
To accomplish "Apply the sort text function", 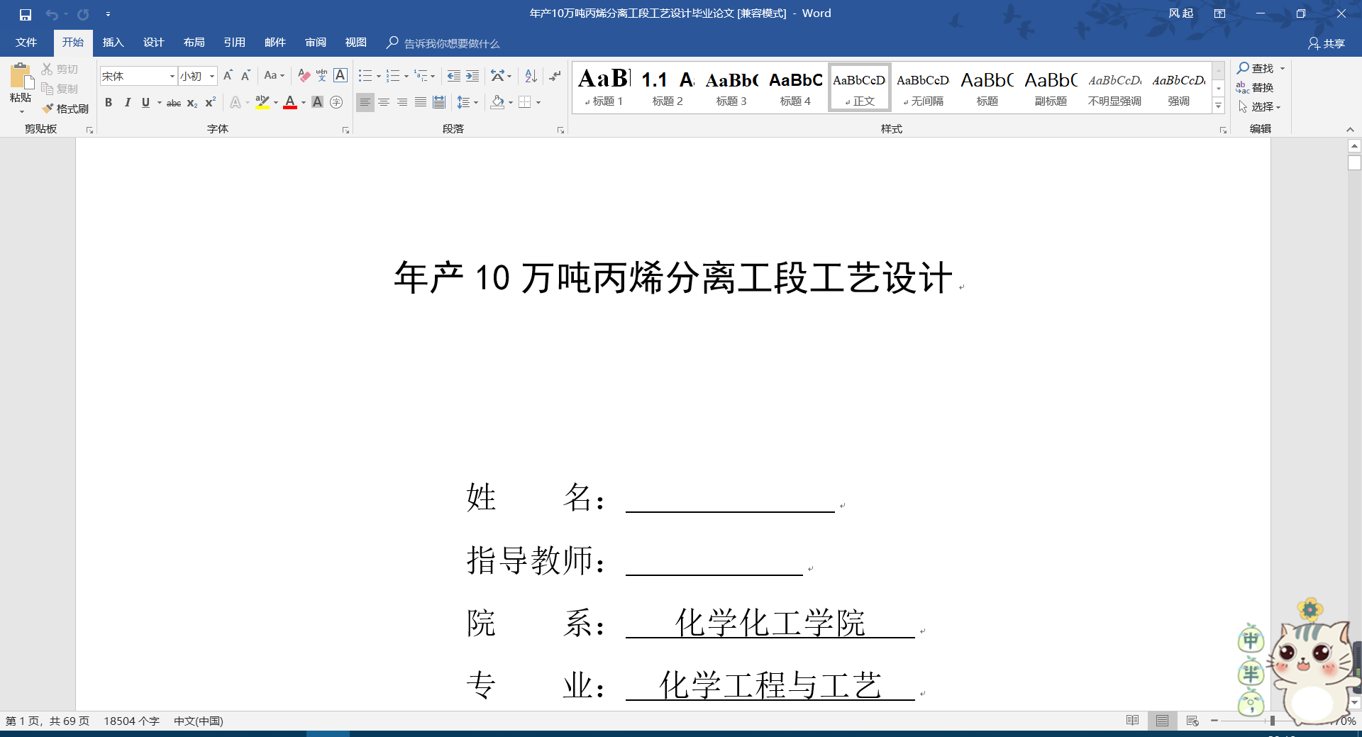I will pos(530,76).
